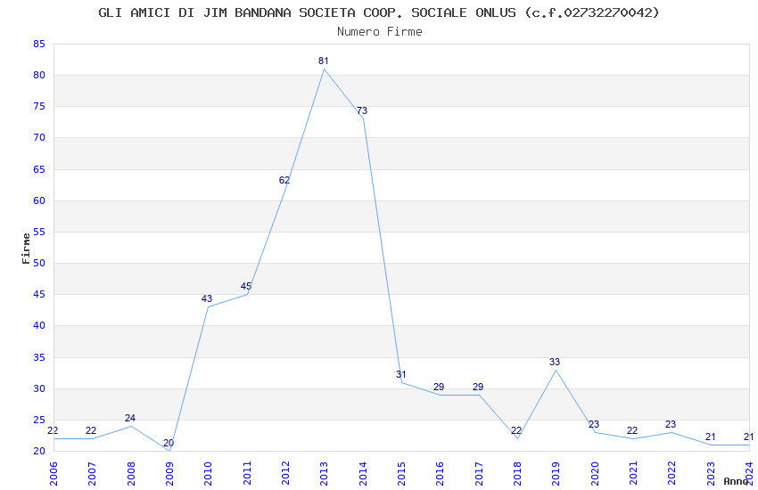Click the data label 62 for 2012

coord(284,180)
